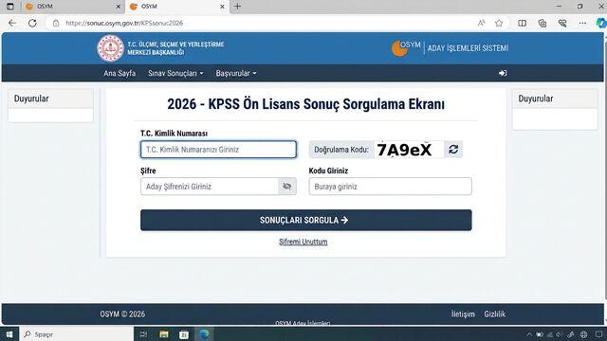Open Task View on the taskbar
The image size is (607, 341).
[143, 334]
